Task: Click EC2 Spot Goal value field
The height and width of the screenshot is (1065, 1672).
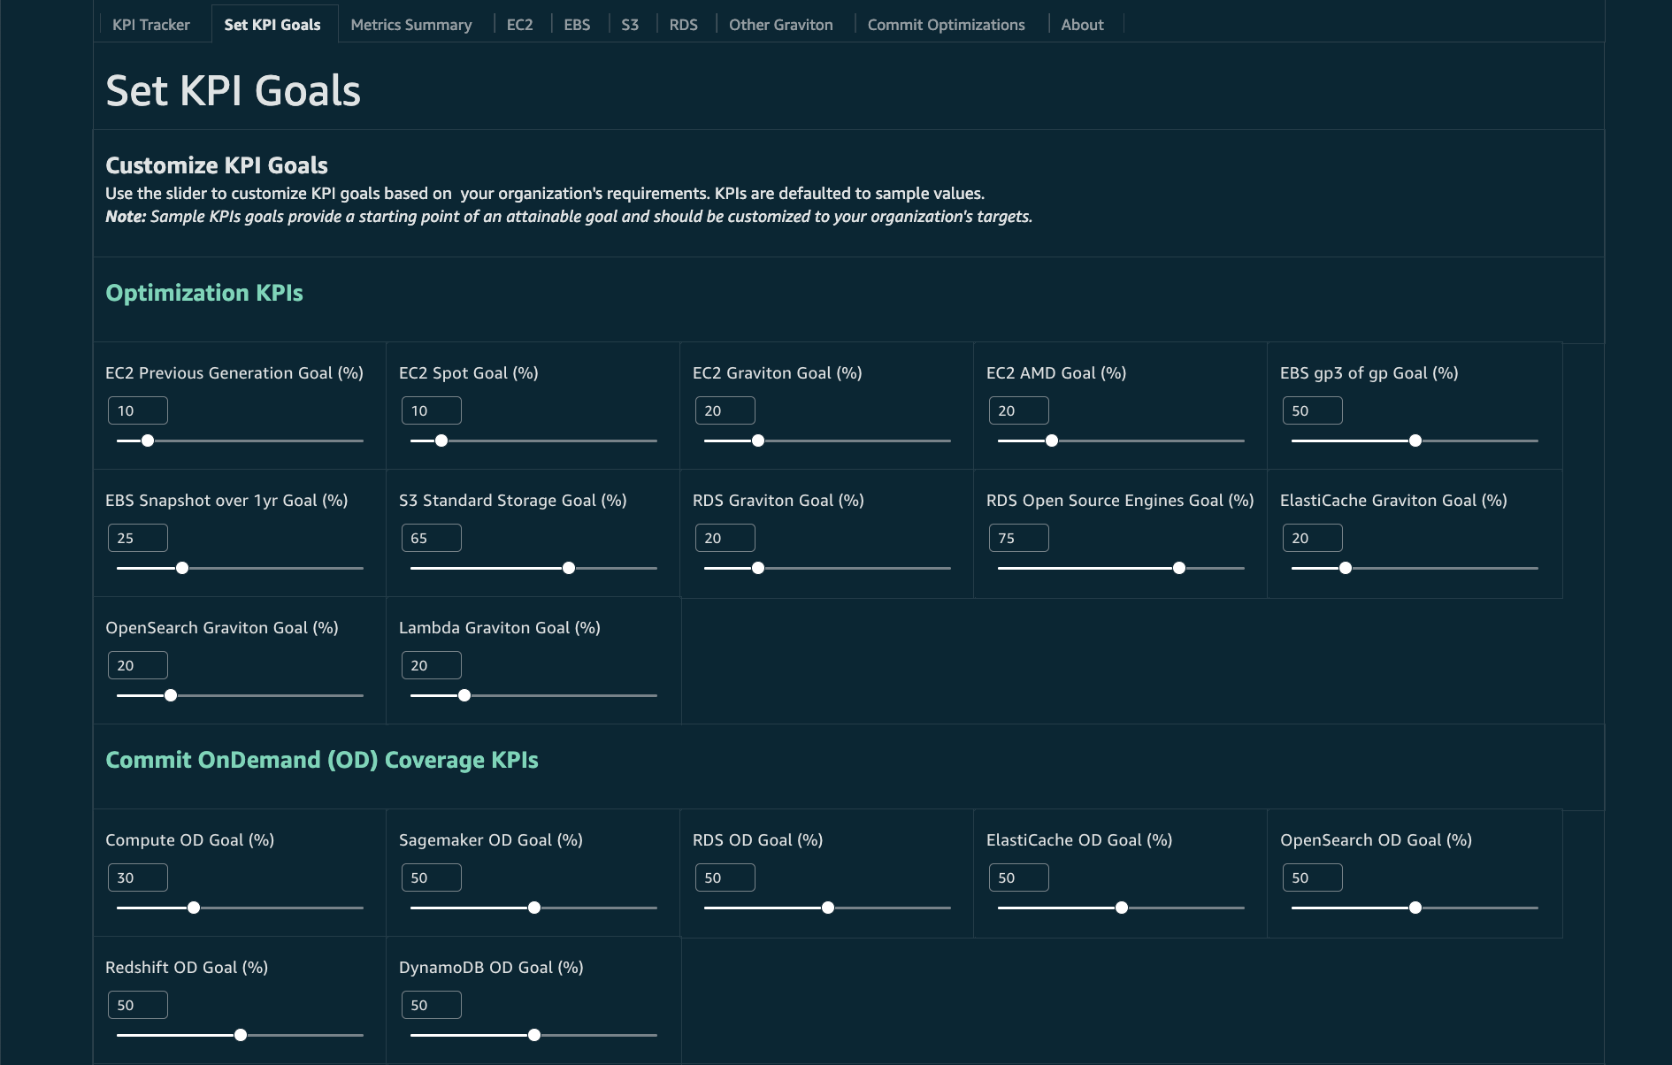Action: click(432, 410)
